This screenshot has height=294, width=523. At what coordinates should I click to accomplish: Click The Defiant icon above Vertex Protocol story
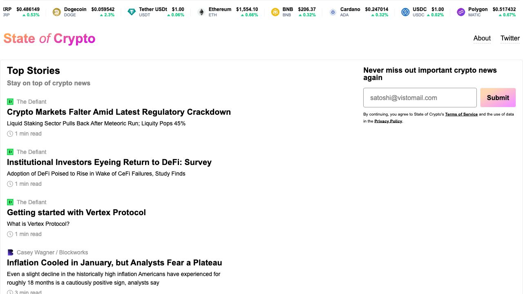10,202
